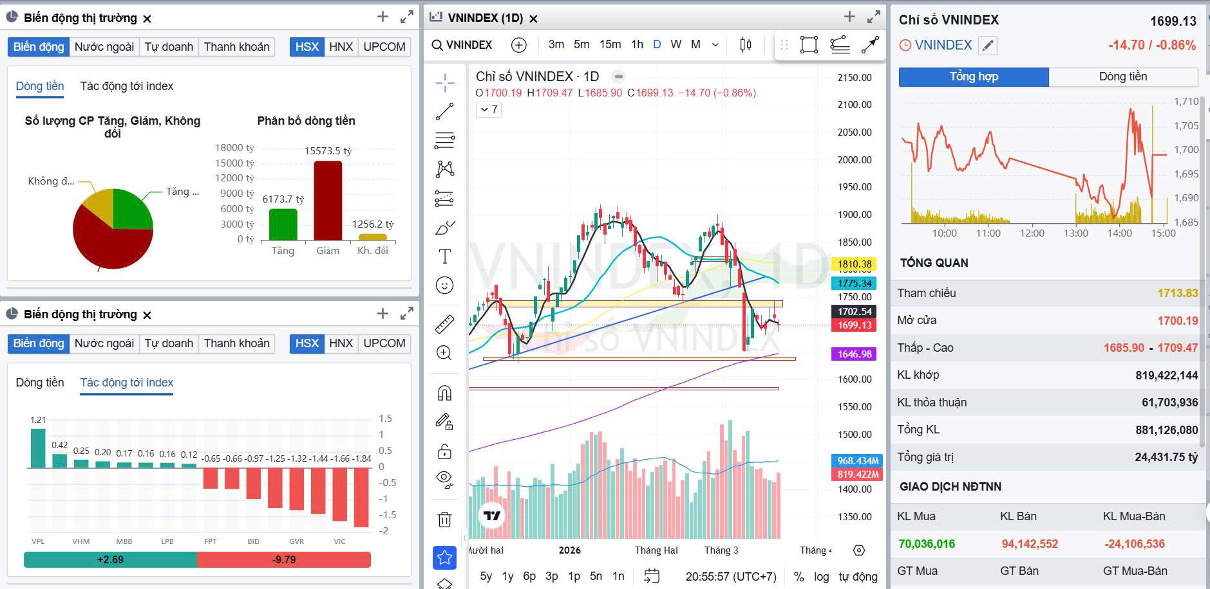Select the trend line drawing tool
The width and height of the screenshot is (1210, 589).
coord(444,111)
